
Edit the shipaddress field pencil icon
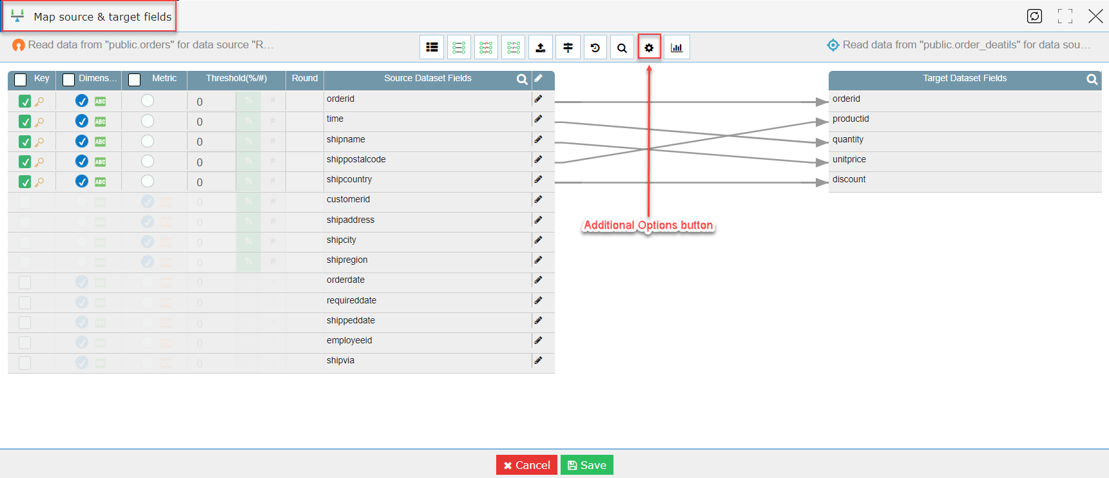[538, 220]
